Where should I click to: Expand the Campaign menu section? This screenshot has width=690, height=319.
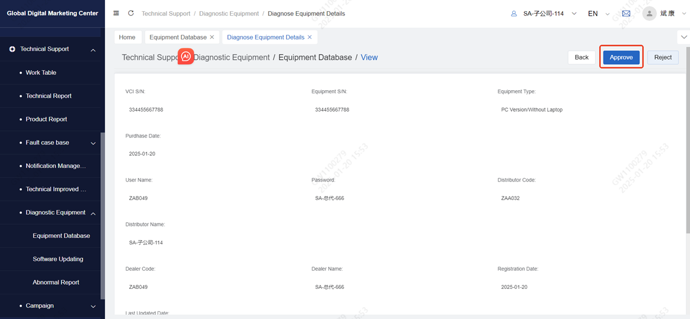tap(93, 306)
